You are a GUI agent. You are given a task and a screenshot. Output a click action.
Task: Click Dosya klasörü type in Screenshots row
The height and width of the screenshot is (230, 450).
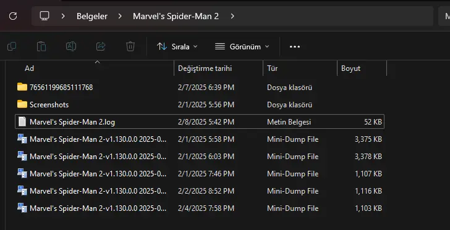pyautogui.click(x=289, y=105)
